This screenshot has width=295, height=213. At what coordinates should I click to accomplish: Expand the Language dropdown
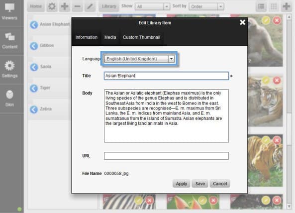[x=171, y=59]
